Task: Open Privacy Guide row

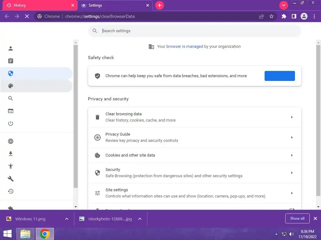Action: pos(194,137)
